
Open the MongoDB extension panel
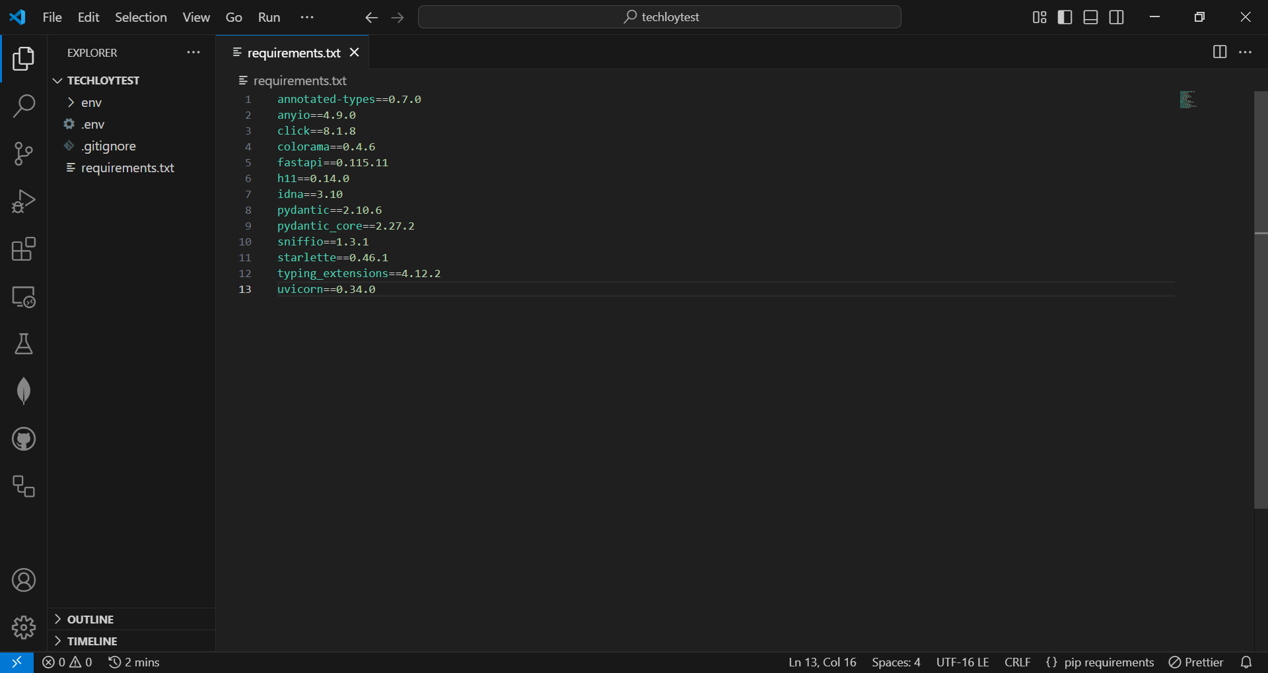[24, 391]
